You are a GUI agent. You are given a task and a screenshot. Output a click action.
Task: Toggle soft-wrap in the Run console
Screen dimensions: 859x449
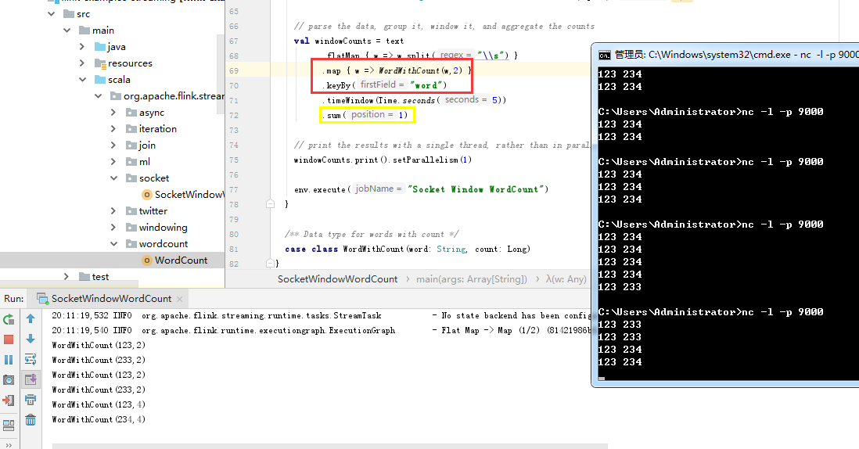pyautogui.click(x=31, y=359)
